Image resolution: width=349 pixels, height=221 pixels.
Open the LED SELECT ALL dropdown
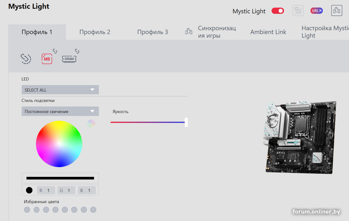[60, 90]
